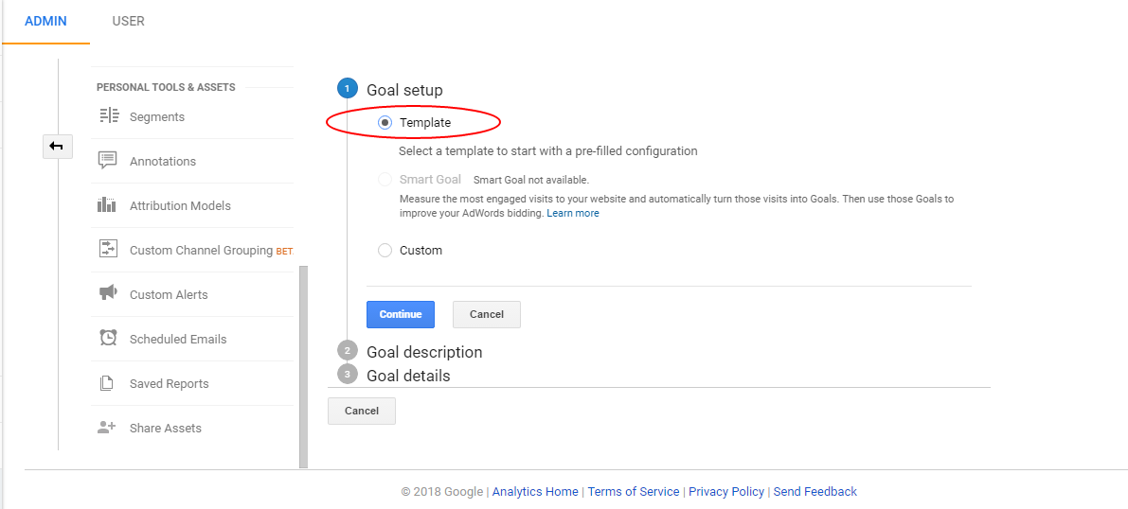
Task: Select the Template radio button
Action: pos(385,123)
